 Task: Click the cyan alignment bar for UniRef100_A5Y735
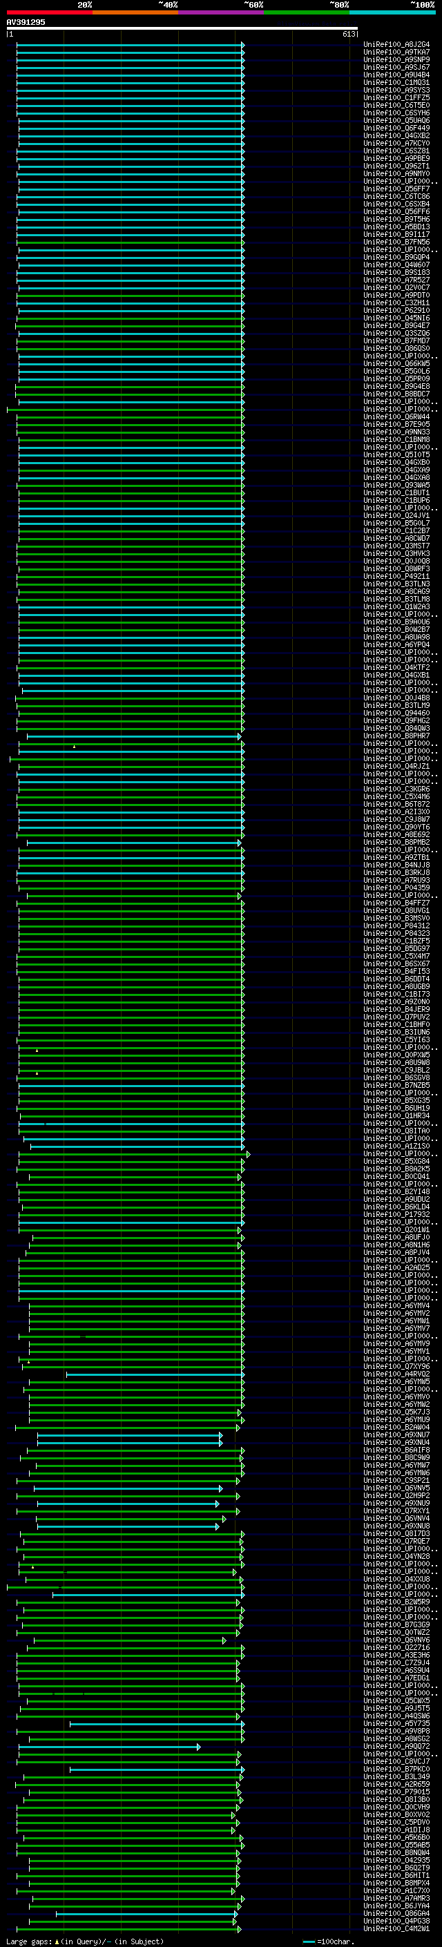[x=157, y=1723]
